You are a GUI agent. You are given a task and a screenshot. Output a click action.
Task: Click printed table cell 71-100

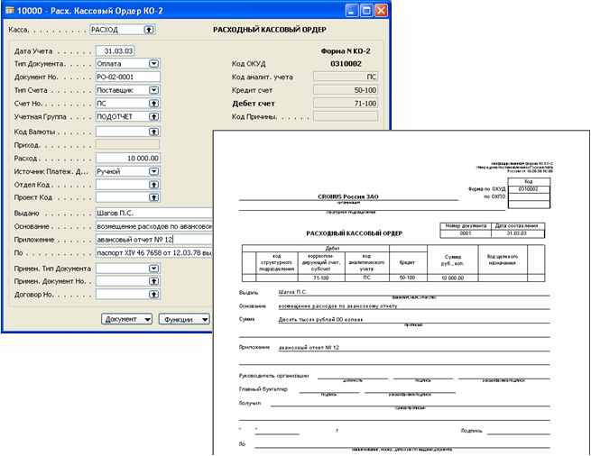321,278
